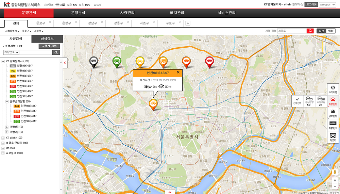340x194 pixels.
Task: Show 차고지 garage icon on map
Action: pos(333,138)
